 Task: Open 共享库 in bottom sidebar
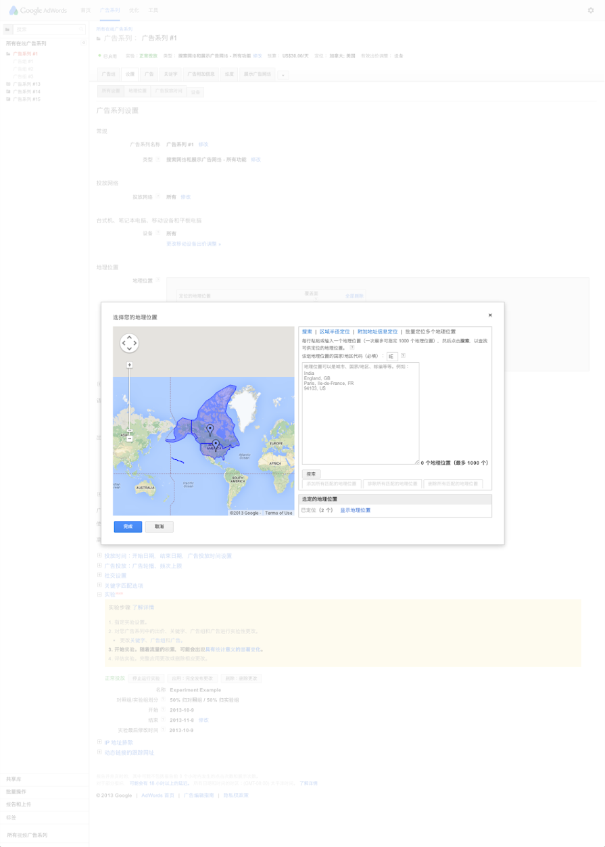coord(14,779)
